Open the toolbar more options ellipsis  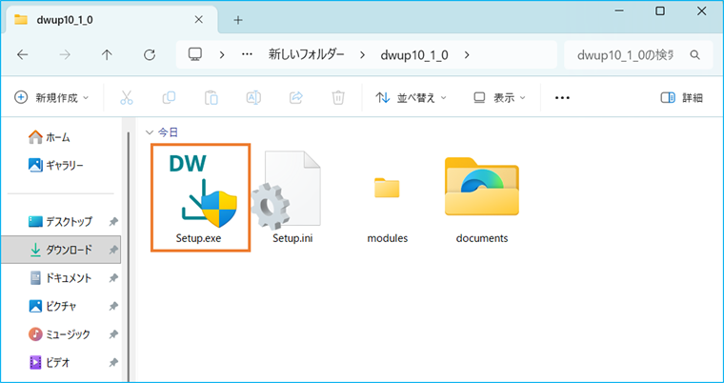[562, 97]
